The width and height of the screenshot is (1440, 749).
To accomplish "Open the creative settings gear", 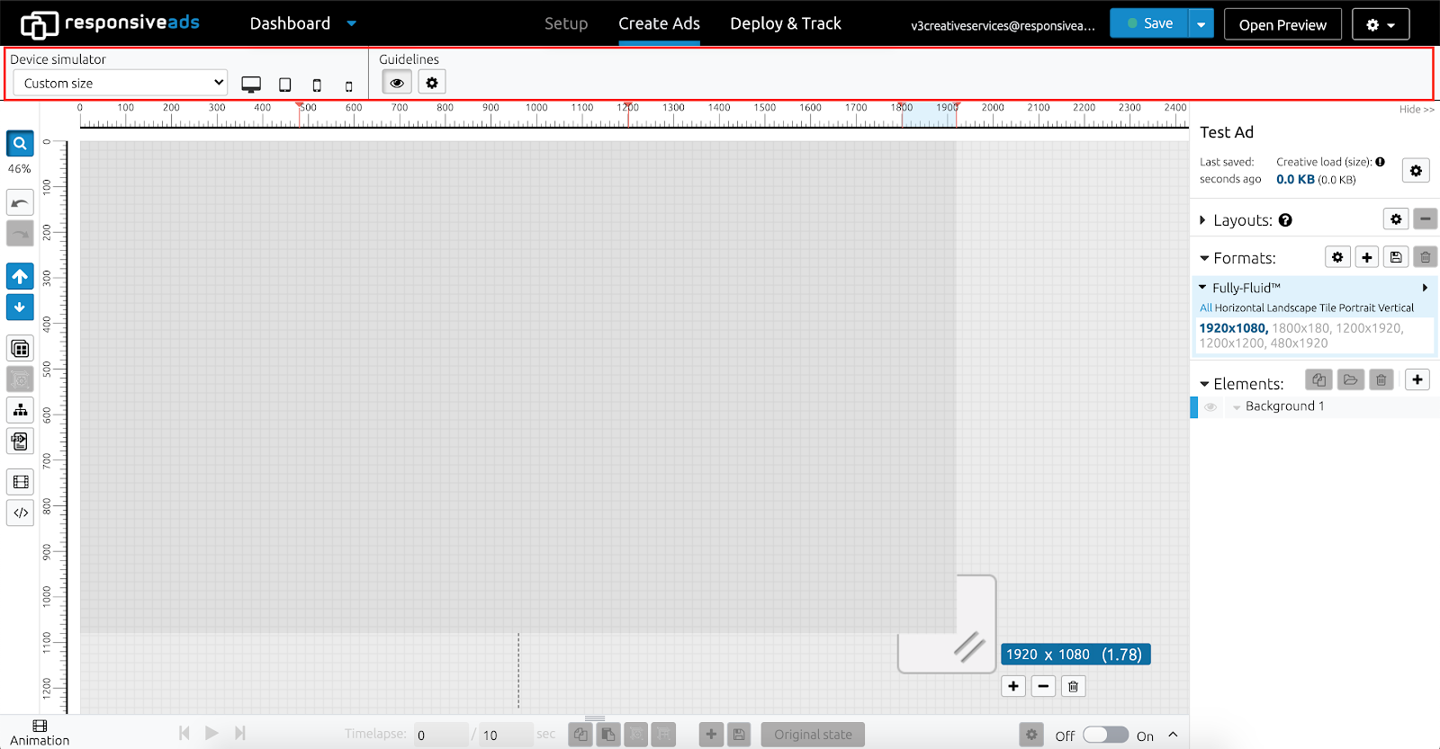I will [x=1416, y=171].
